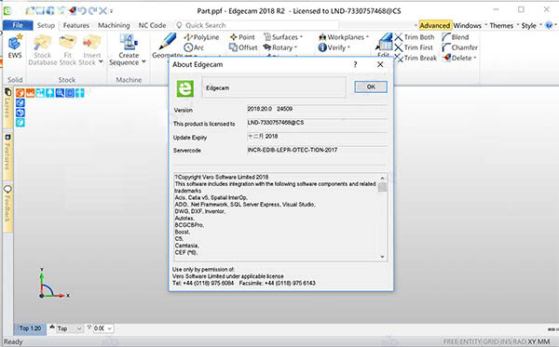
Task: Switch to the Features ribbon tab
Action: [76, 25]
